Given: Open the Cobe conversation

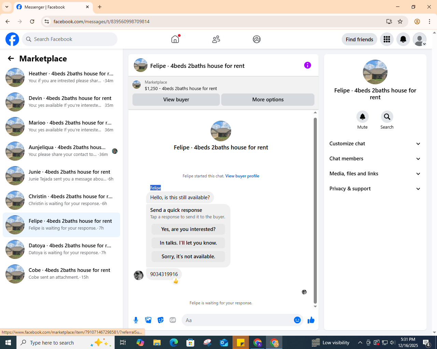Looking at the screenshot, I should [61, 274].
